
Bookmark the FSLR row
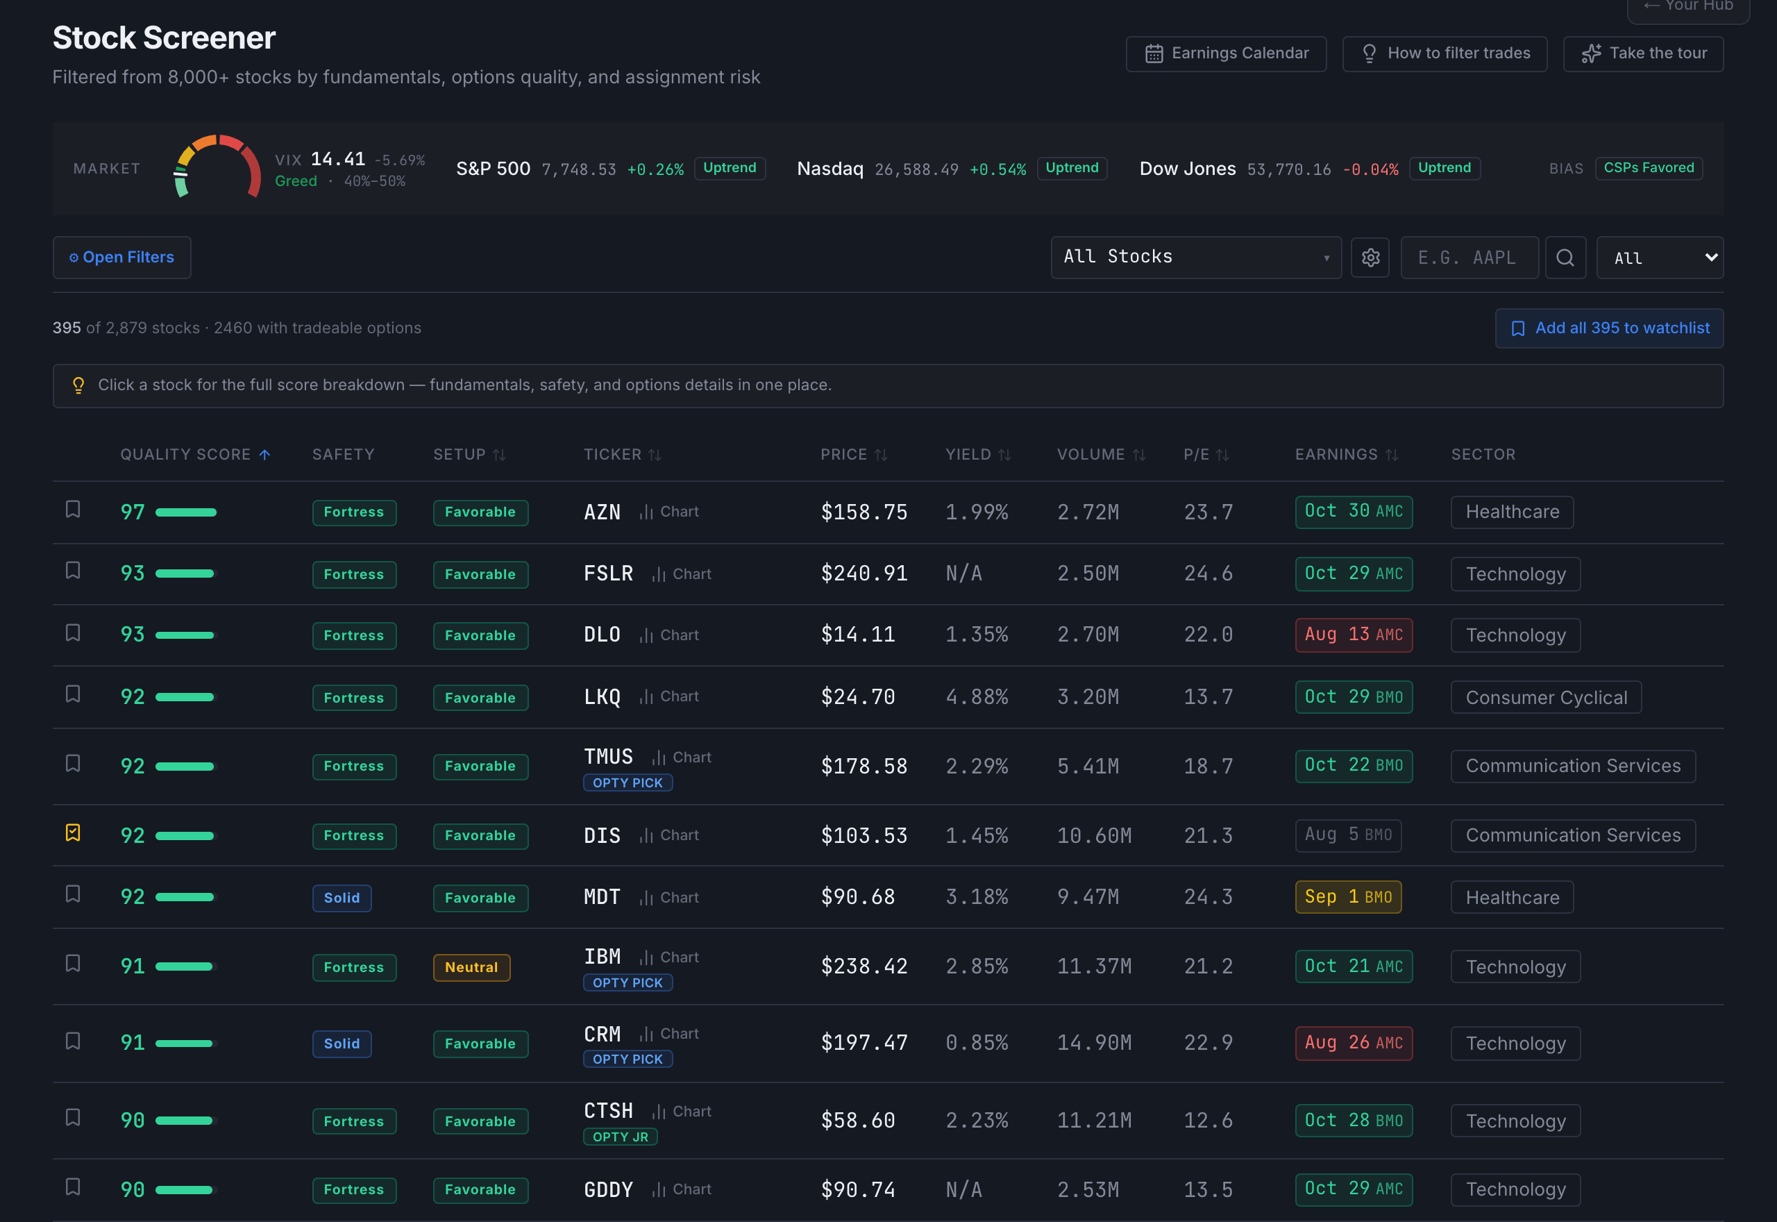coord(73,571)
